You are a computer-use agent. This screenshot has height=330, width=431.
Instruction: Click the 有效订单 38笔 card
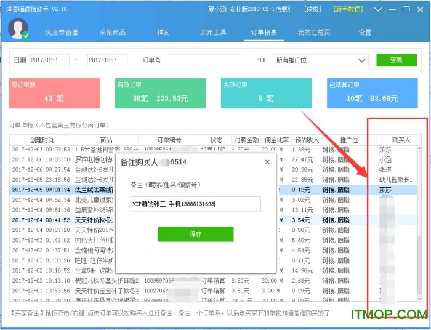click(160, 93)
